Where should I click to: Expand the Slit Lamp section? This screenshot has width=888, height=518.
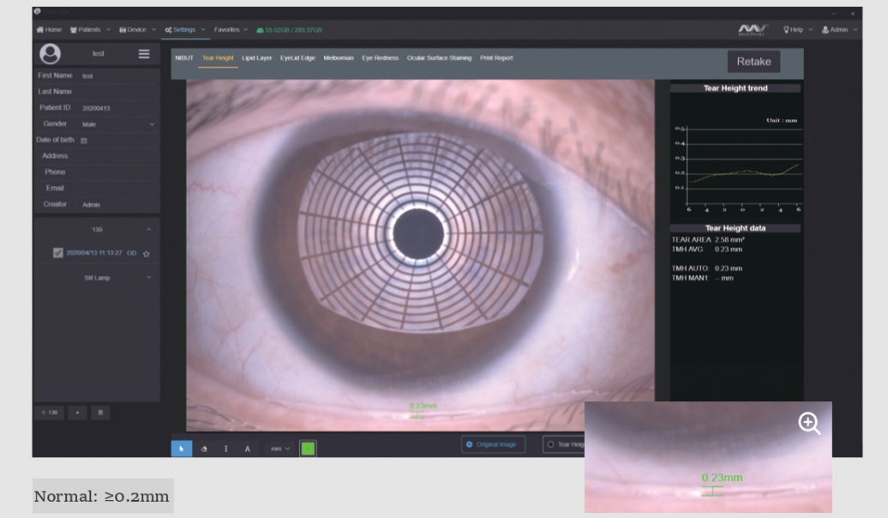tap(97, 278)
